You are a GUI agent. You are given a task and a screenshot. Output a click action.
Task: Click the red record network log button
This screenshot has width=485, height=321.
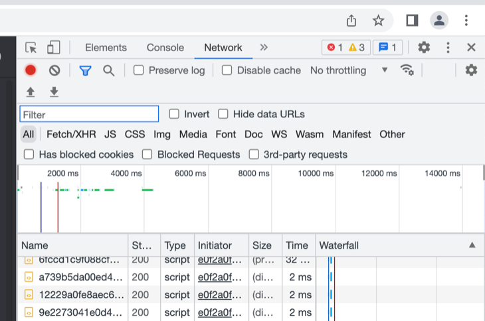pyautogui.click(x=31, y=70)
